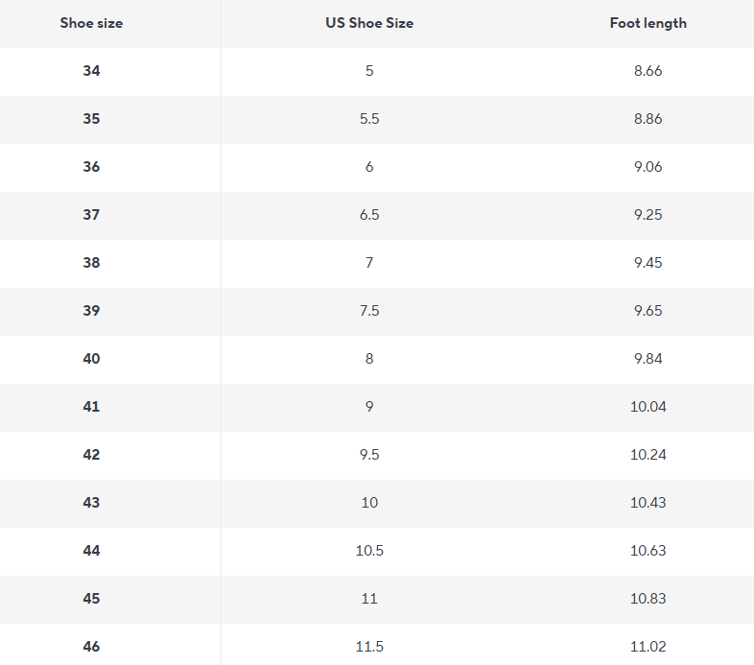This screenshot has width=754, height=665.
Task: Click US shoe size 9 cell
Action: (x=369, y=407)
